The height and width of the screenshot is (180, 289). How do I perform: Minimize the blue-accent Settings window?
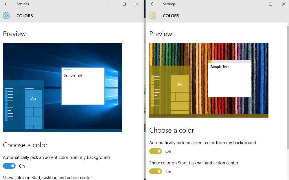point(111,4)
